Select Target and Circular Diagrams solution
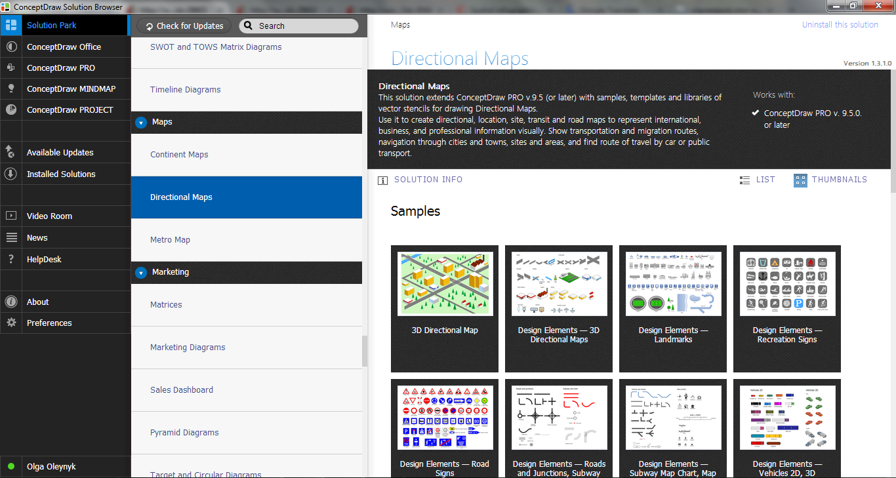 click(x=247, y=466)
